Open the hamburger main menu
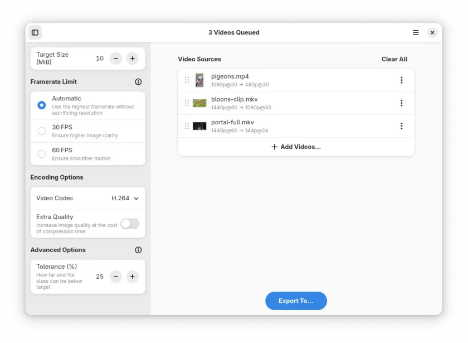 [x=416, y=32]
